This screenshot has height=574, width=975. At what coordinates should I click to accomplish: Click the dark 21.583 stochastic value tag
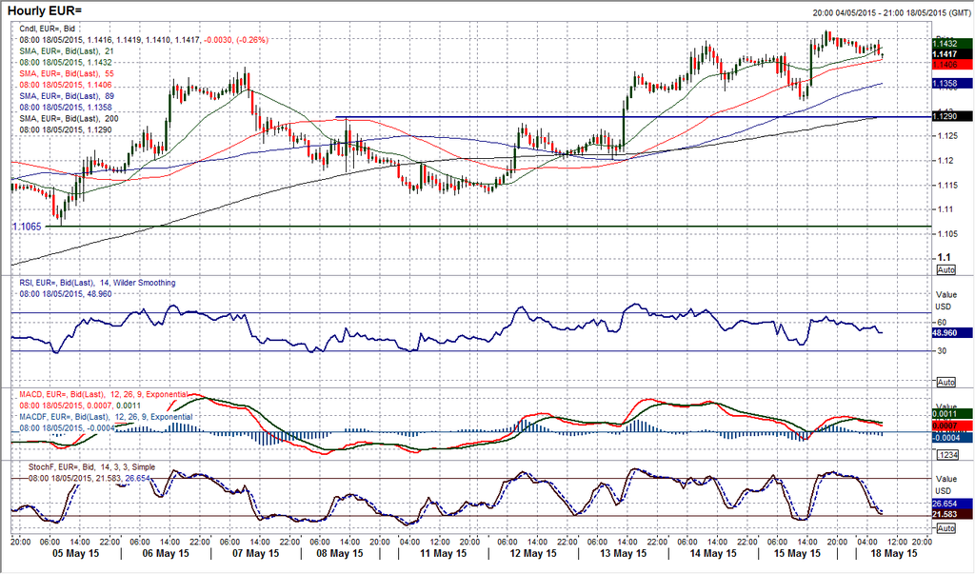952,514
